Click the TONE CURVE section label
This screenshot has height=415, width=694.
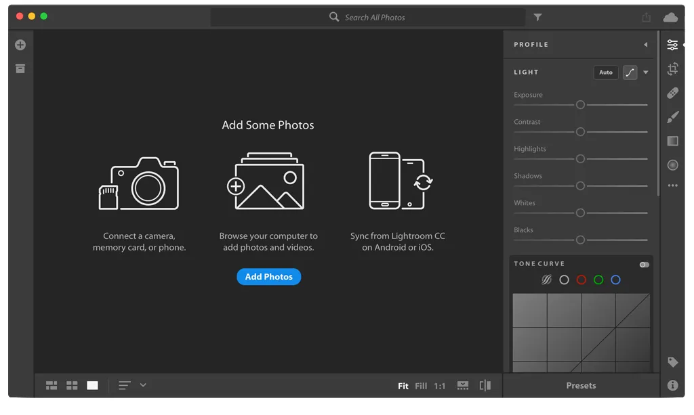point(539,264)
